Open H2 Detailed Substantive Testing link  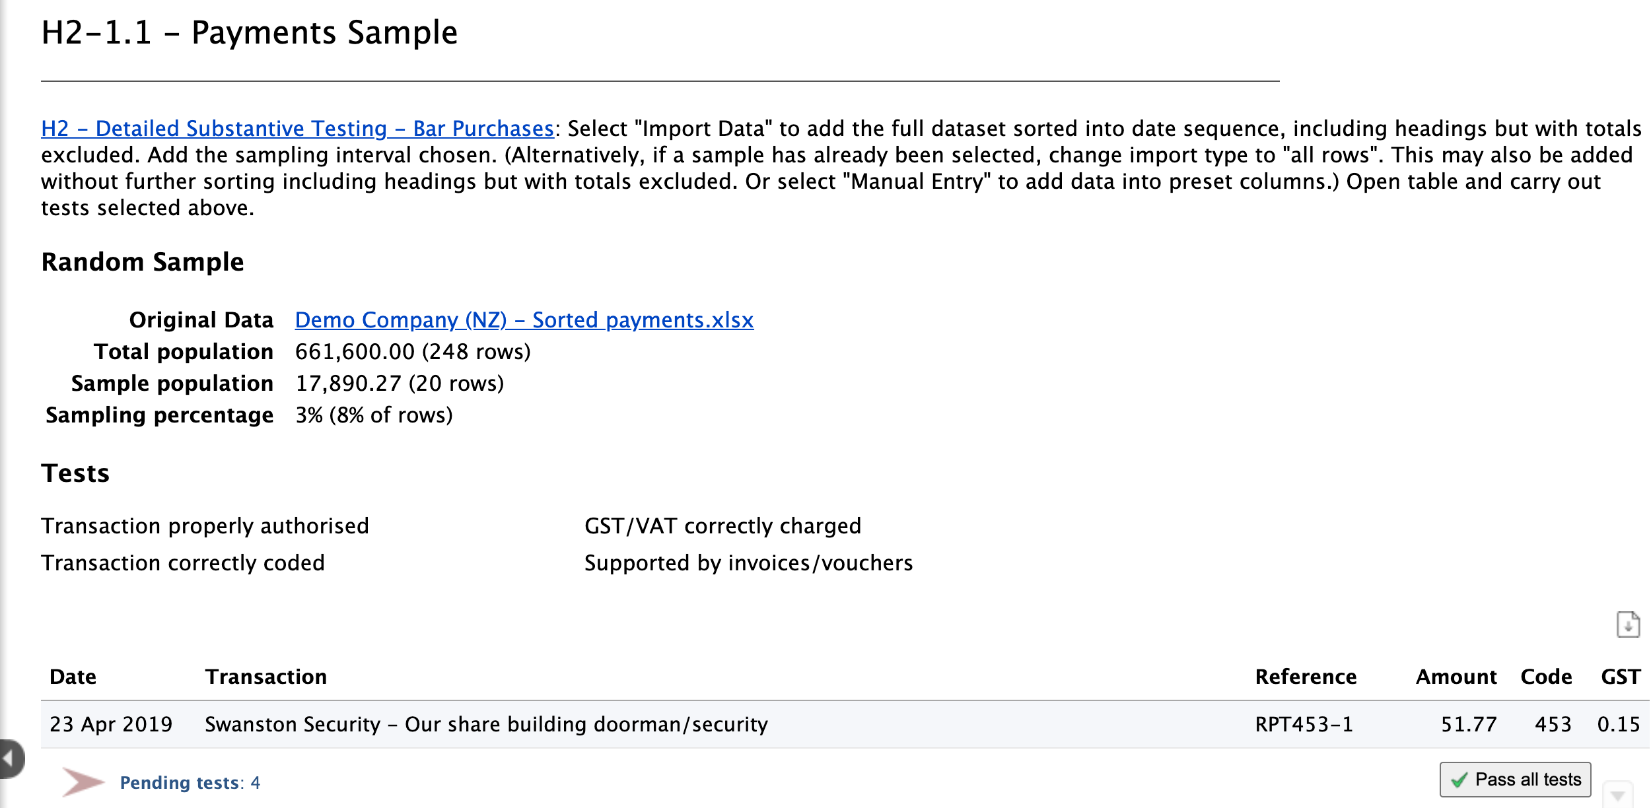point(296,127)
